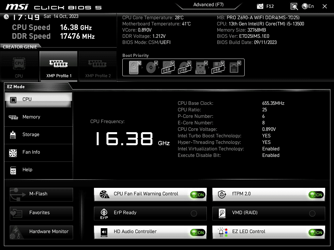The image size is (334, 250).
Task: Enable VMD (RAID) option
Action: click(312, 214)
